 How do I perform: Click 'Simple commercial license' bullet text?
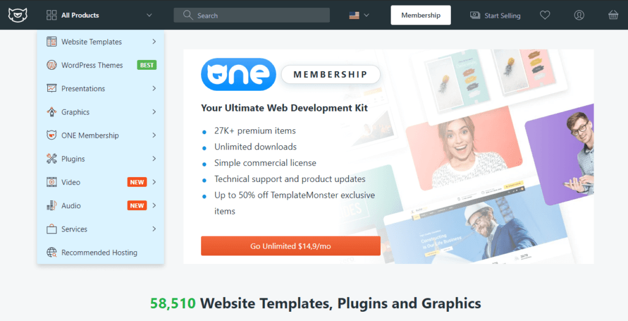pos(265,163)
